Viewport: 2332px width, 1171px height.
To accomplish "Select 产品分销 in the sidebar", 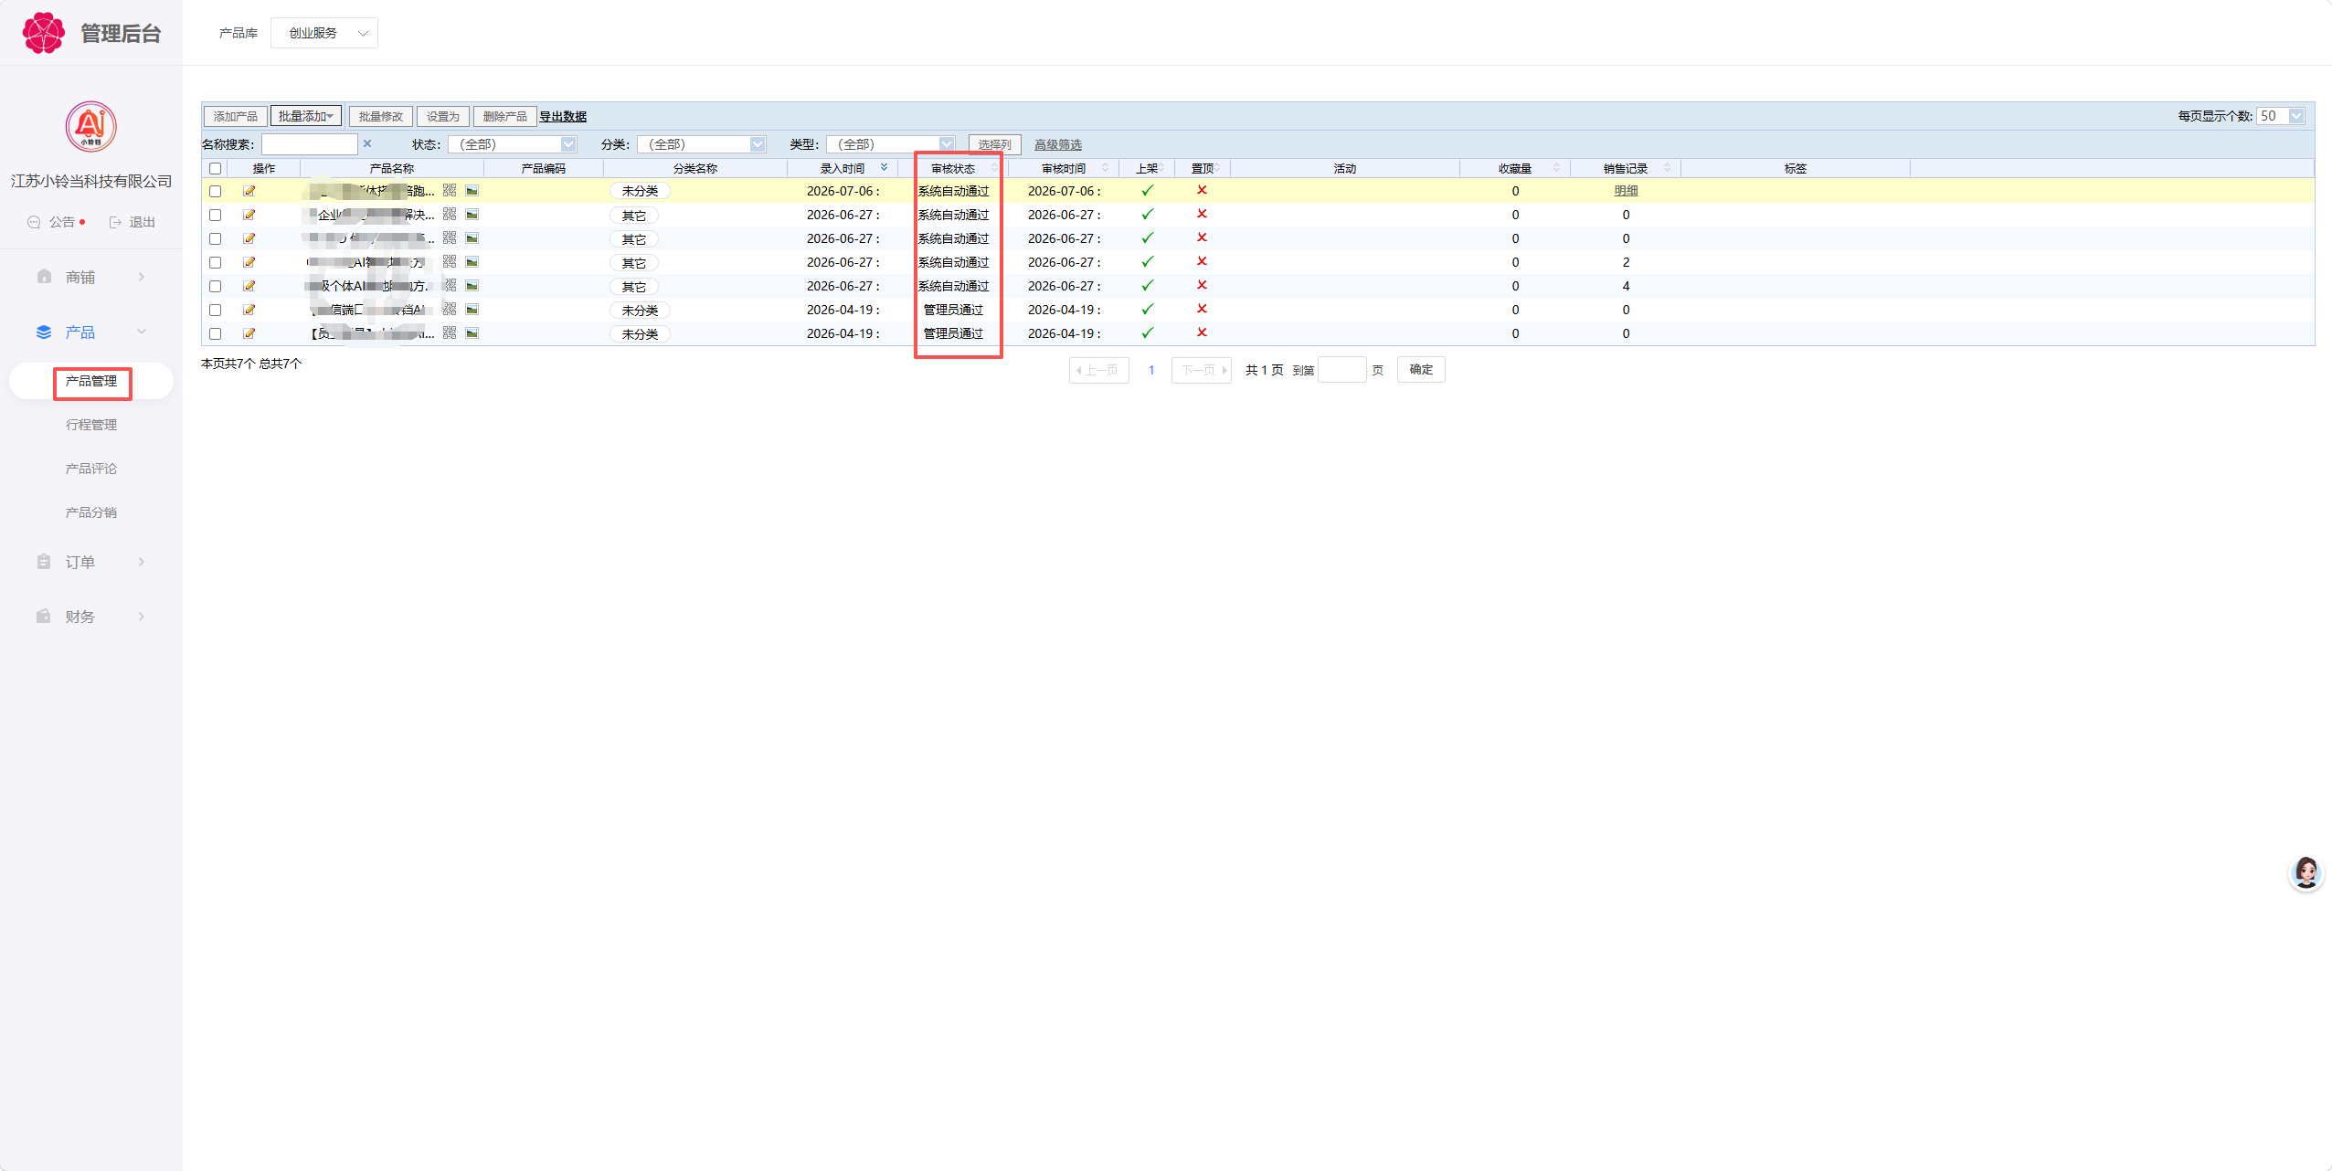I will tap(91, 512).
